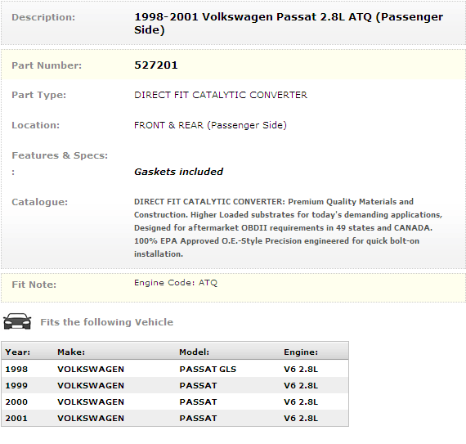Select the 2001 Volkswagen Passat row
The width and height of the screenshot is (466, 444).
coord(175,418)
